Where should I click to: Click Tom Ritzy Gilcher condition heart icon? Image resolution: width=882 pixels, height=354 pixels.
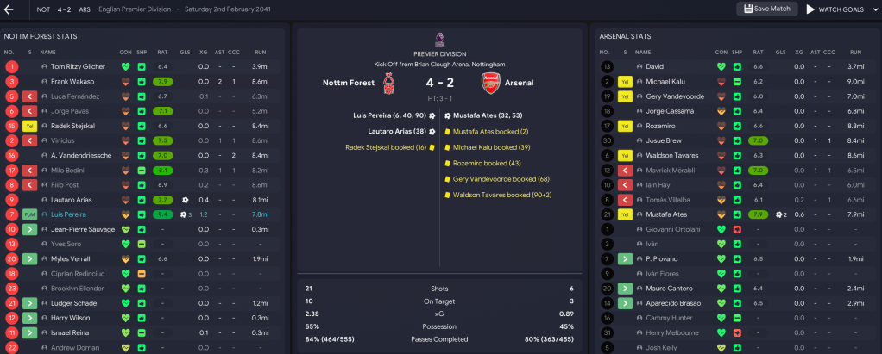click(126, 66)
